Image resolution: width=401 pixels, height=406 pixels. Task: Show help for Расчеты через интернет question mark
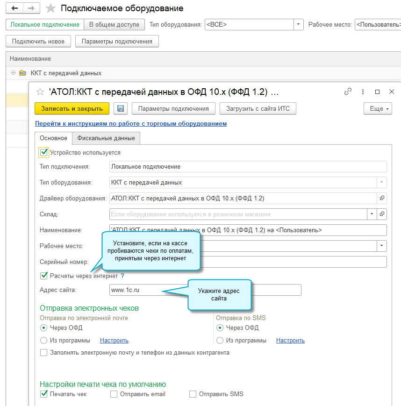(x=122, y=276)
